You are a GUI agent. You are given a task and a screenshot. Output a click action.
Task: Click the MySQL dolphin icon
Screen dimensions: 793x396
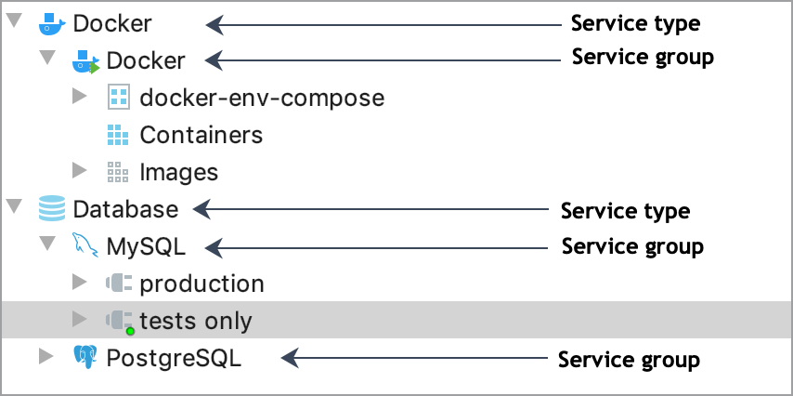point(85,246)
